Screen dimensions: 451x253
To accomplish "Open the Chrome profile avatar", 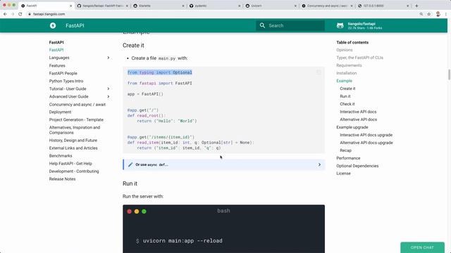I will click(438, 14).
